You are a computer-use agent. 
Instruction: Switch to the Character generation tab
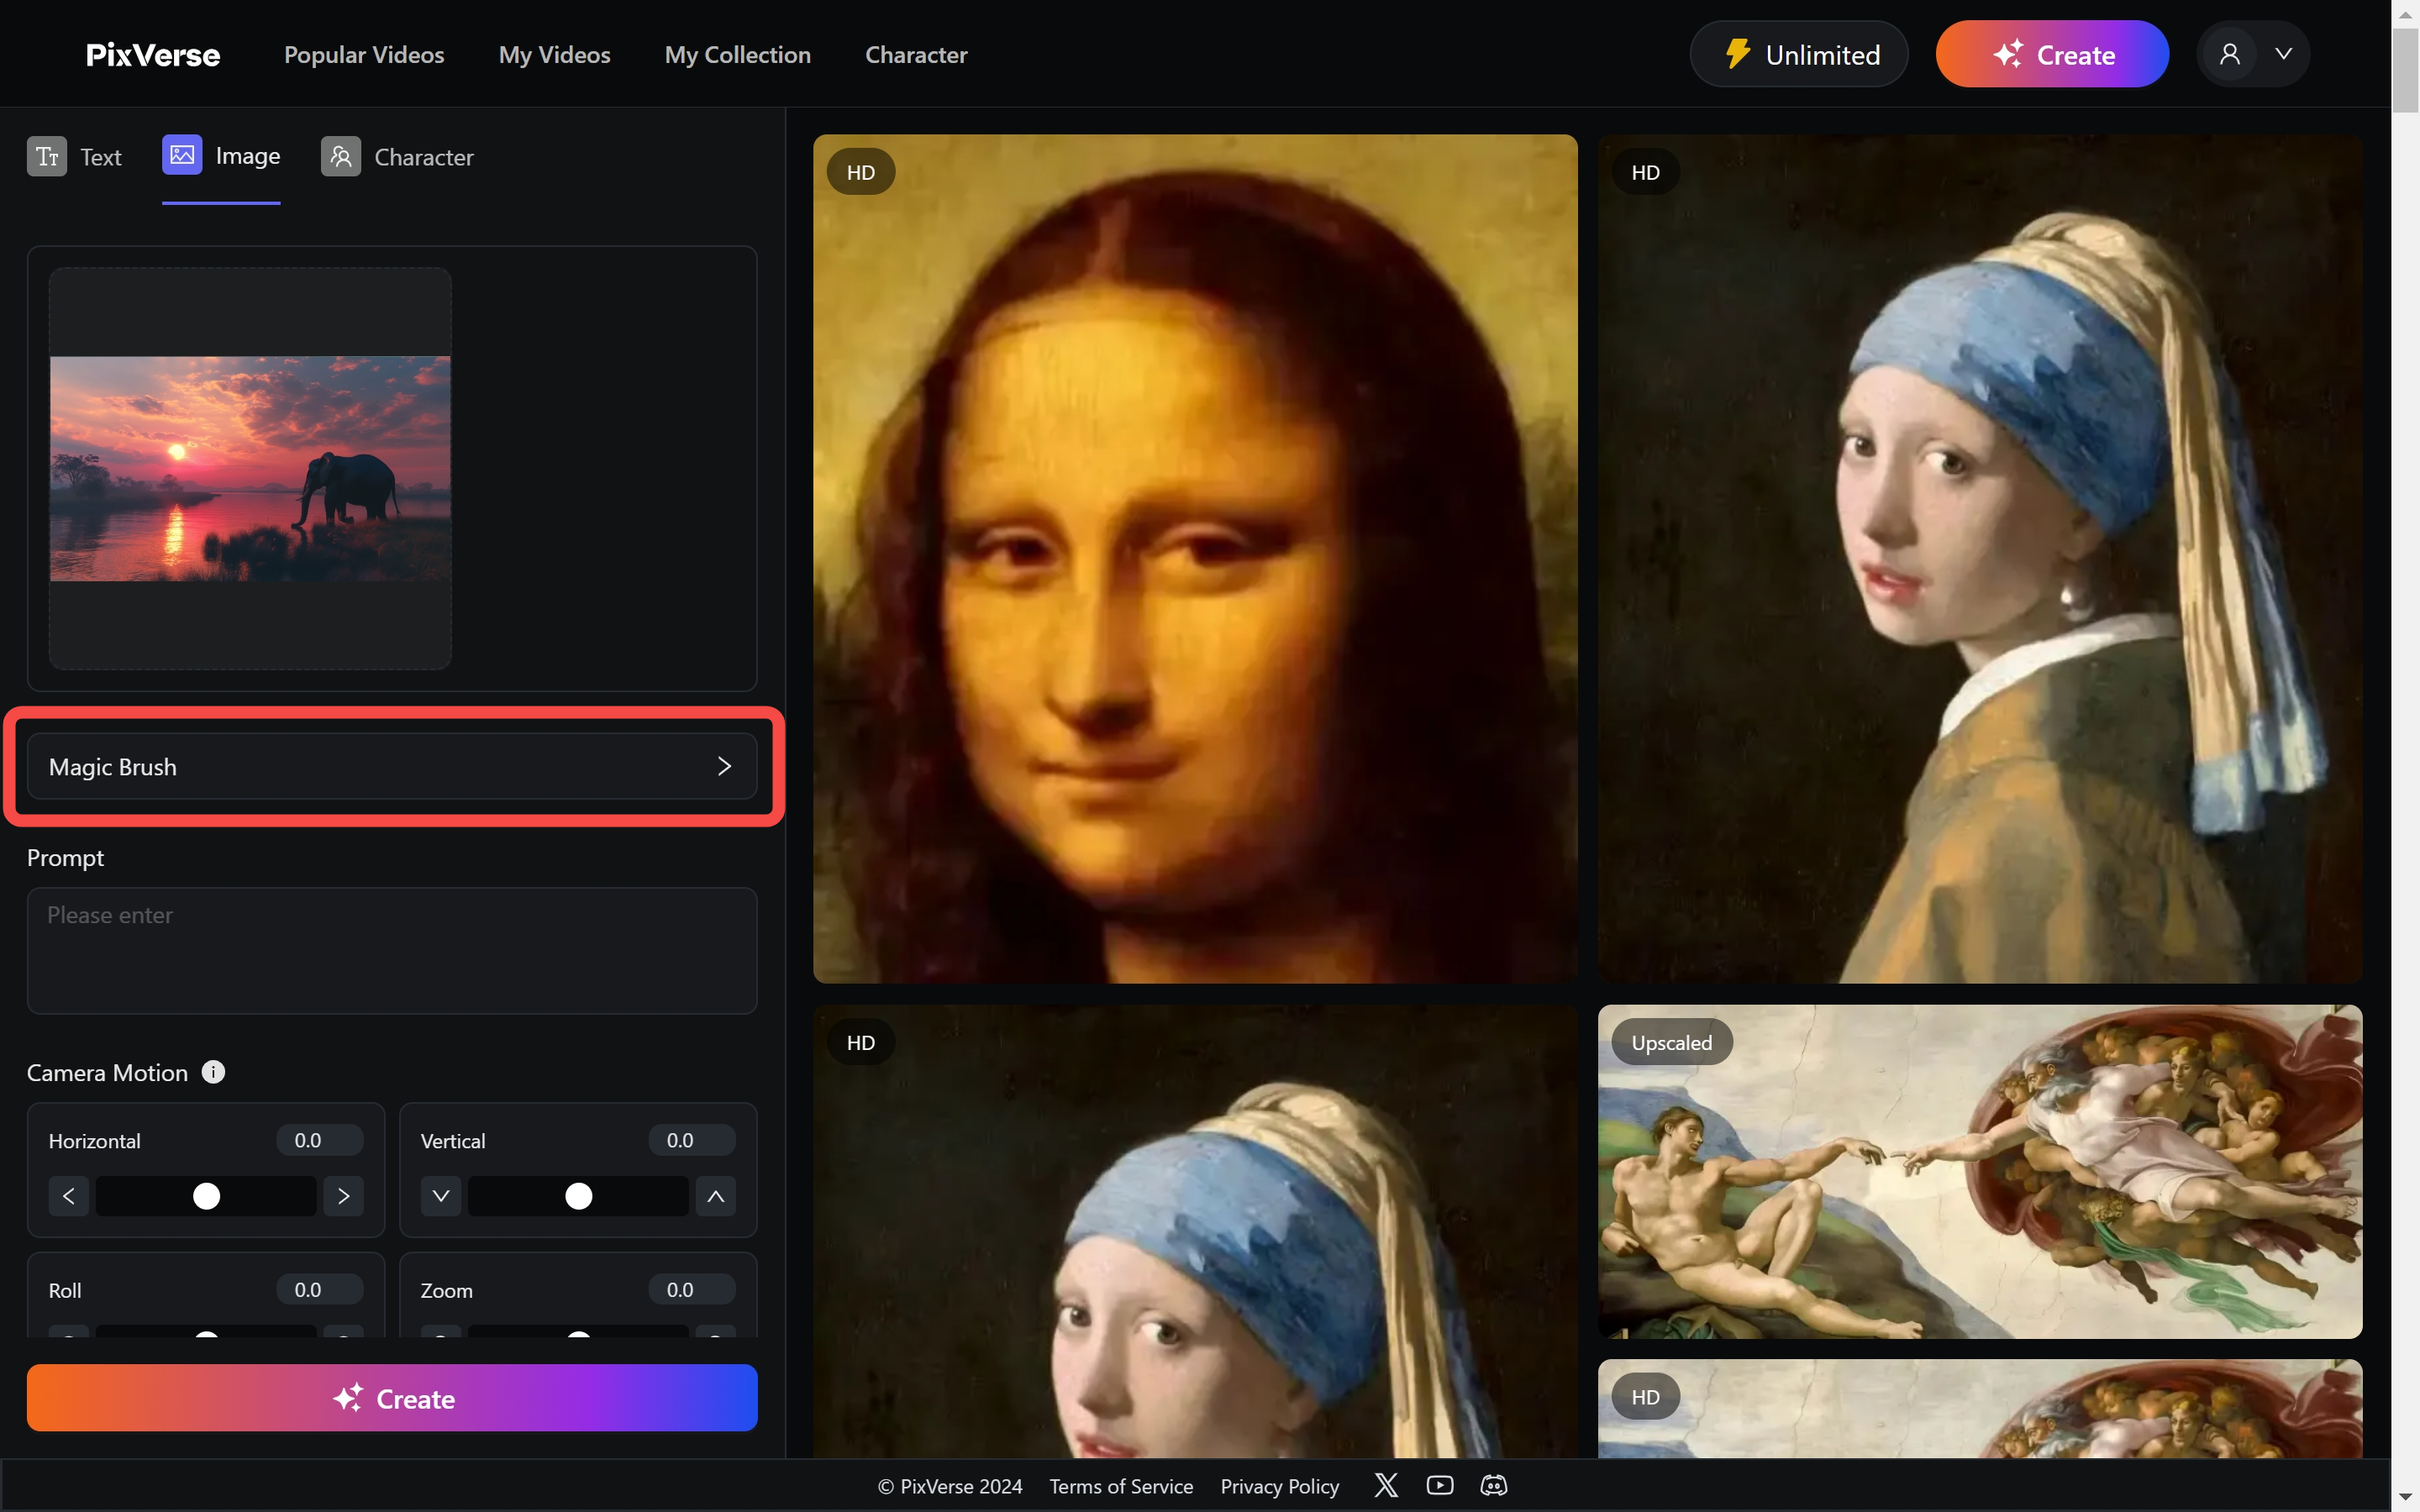click(397, 157)
